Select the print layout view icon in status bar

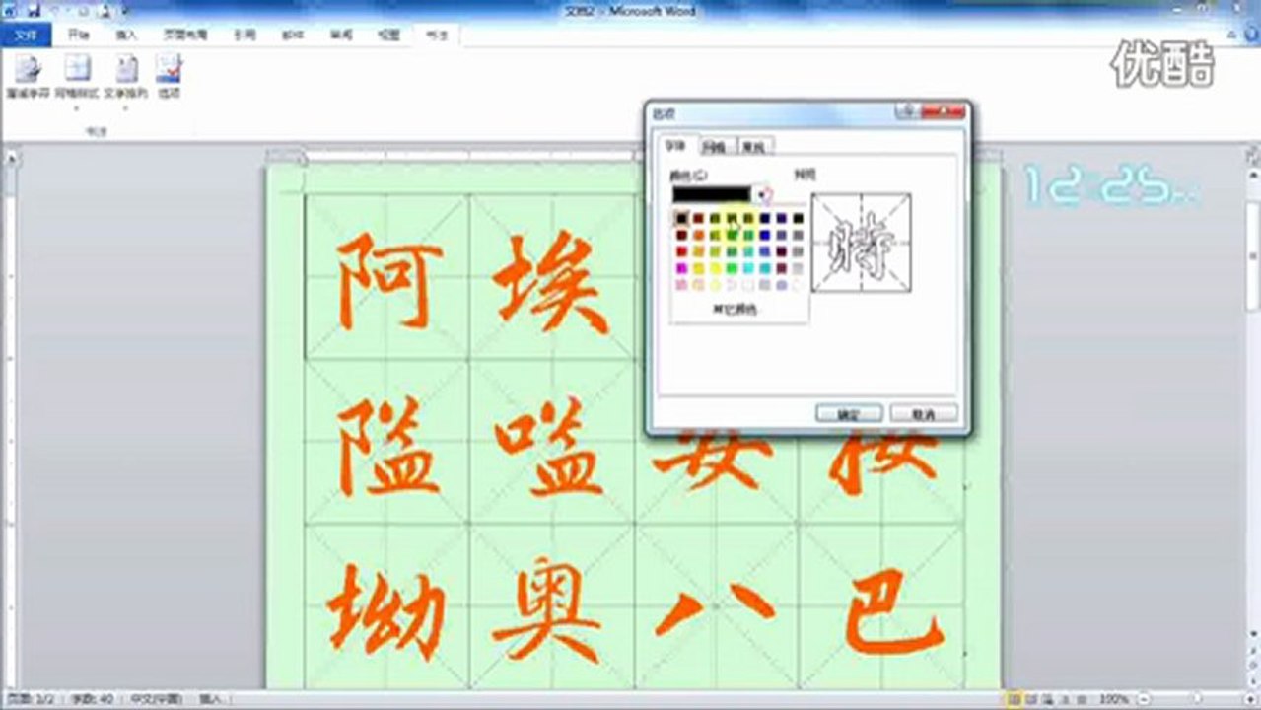point(1016,698)
